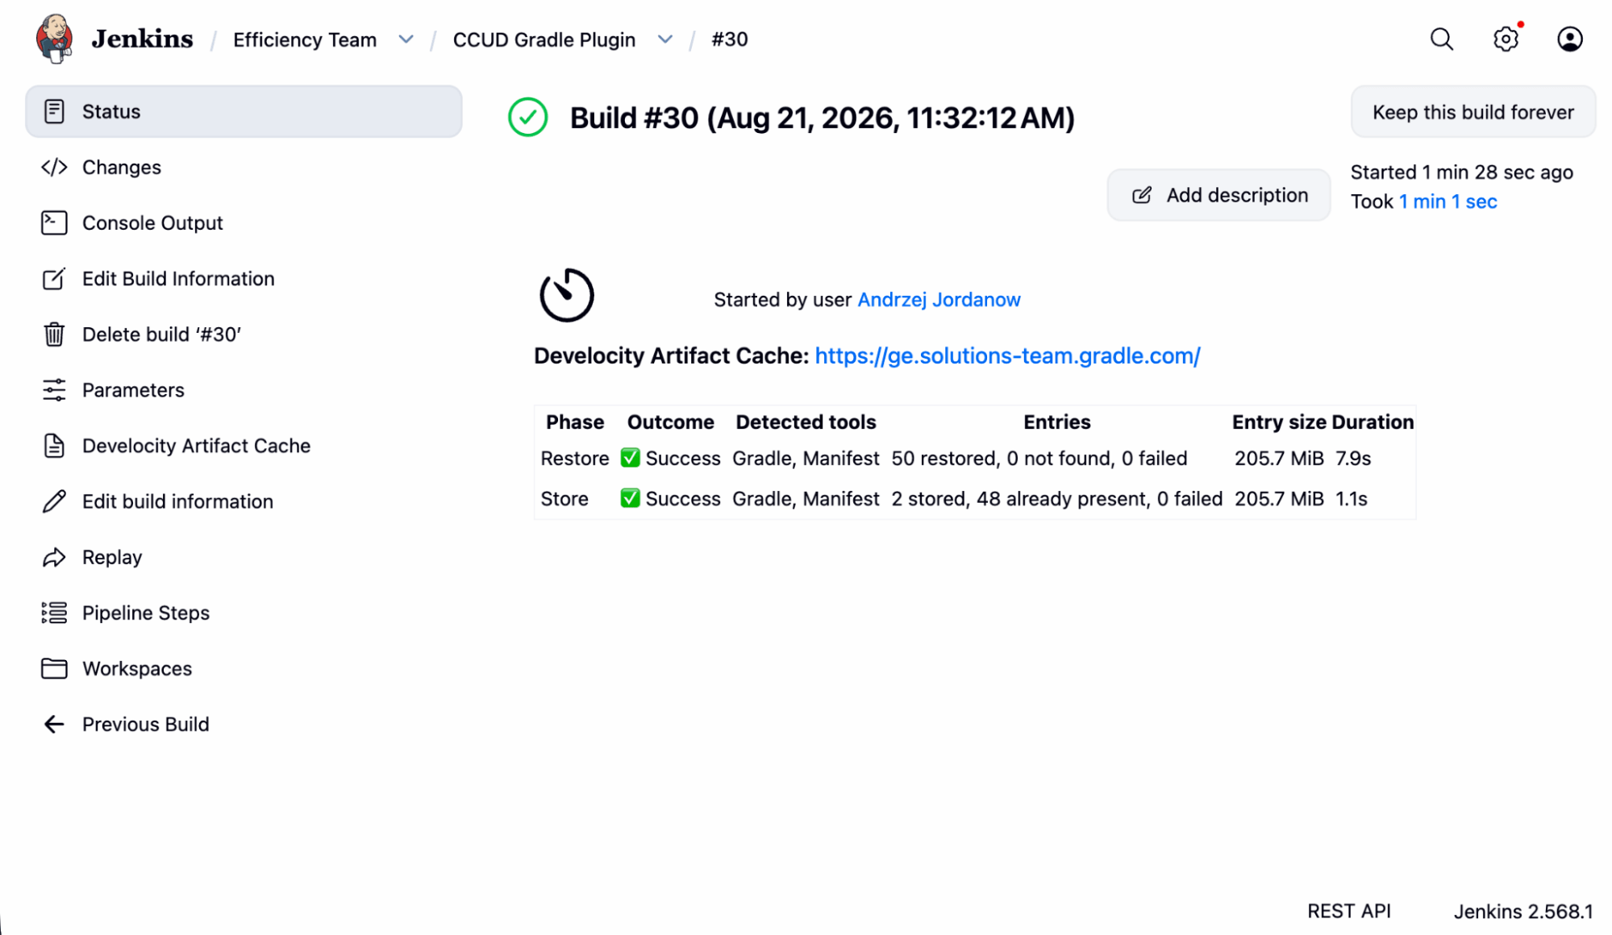Click the Entries column header
The image size is (1612, 935).
1056,422
